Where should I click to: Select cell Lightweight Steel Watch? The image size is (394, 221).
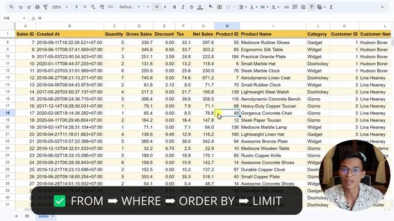click(x=273, y=92)
